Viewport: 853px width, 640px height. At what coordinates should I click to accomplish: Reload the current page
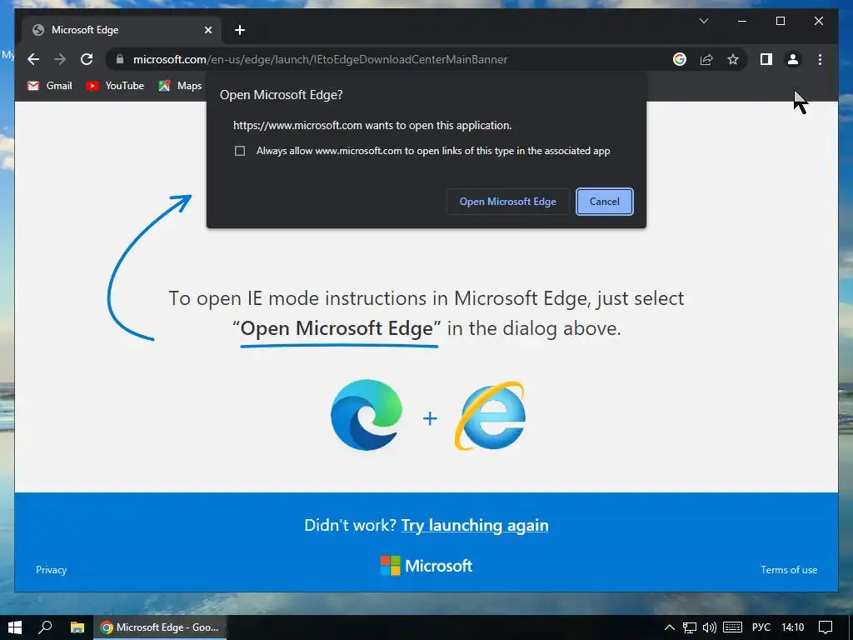(87, 59)
